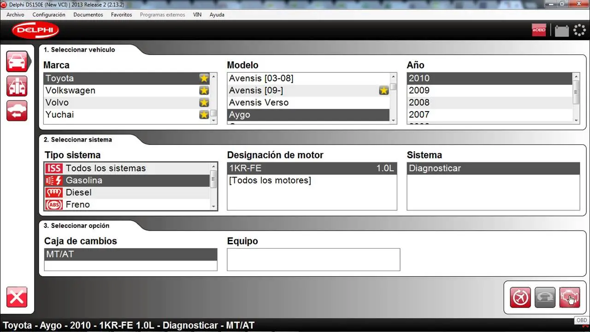Click the Delphi logo
Image resolution: width=590 pixels, height=332 pixels.
tap(35, 30)
